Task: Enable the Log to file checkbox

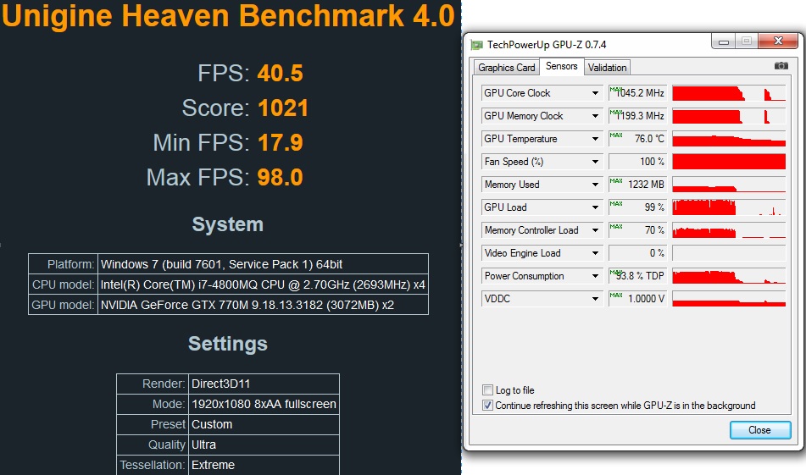Action: click(x=487, y=389)
